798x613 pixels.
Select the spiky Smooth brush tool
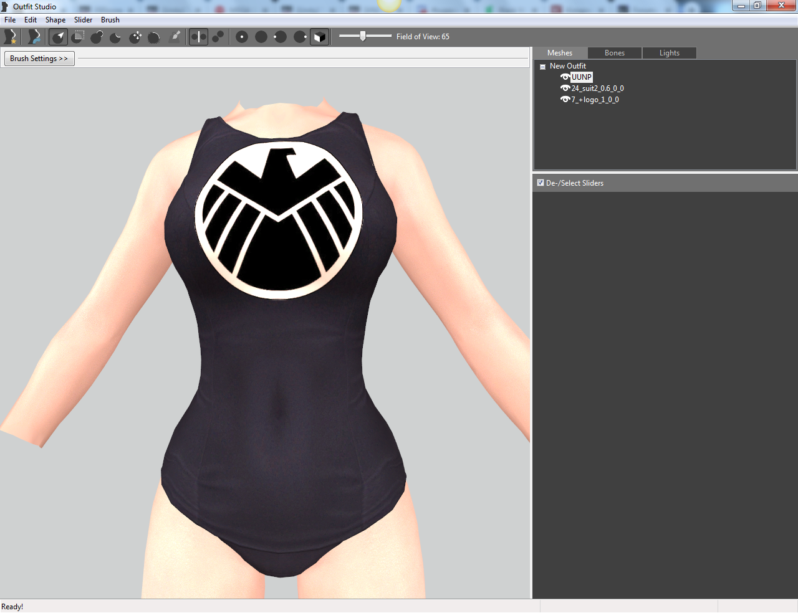coord(154,37)
